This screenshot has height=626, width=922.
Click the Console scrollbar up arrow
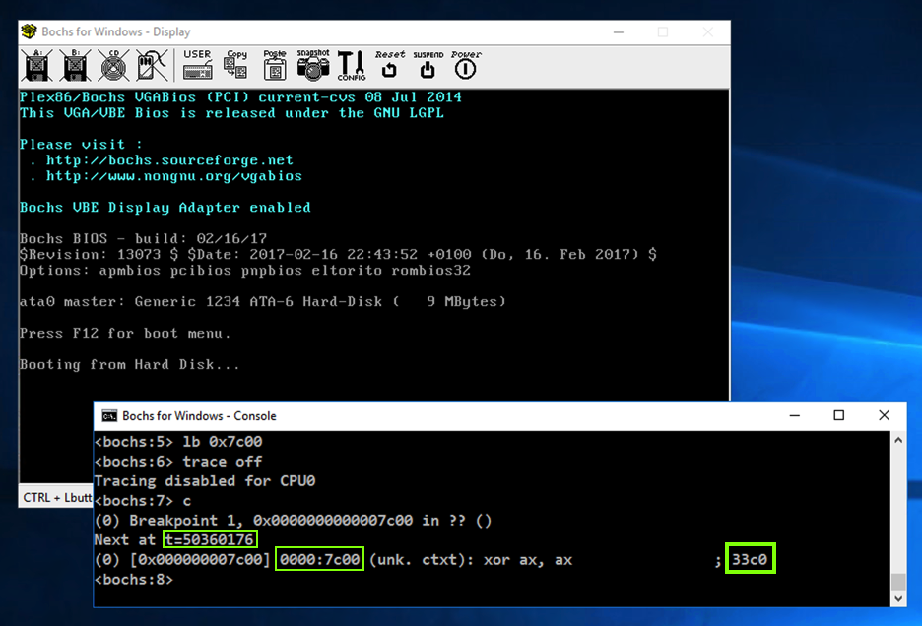pyautogui.click(x=898, y=440)
